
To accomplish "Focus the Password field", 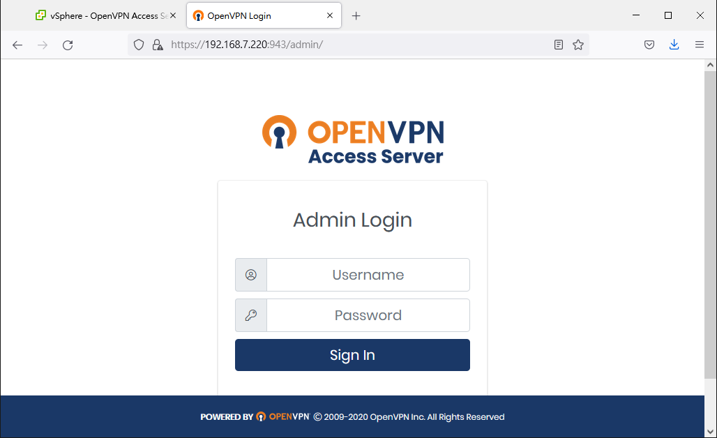I will point(368,315).
